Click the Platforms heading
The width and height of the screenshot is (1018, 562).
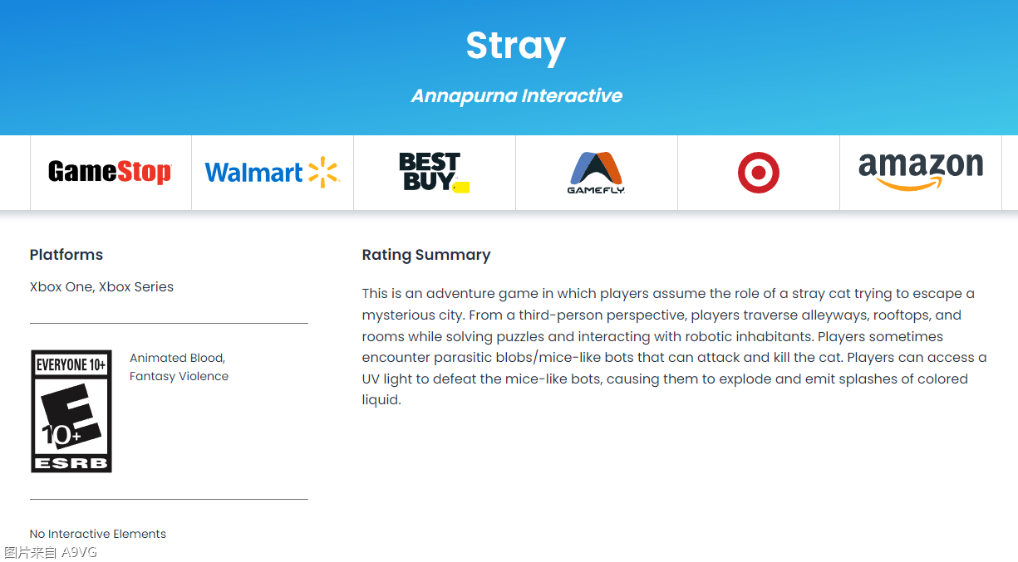coord(66,255)
